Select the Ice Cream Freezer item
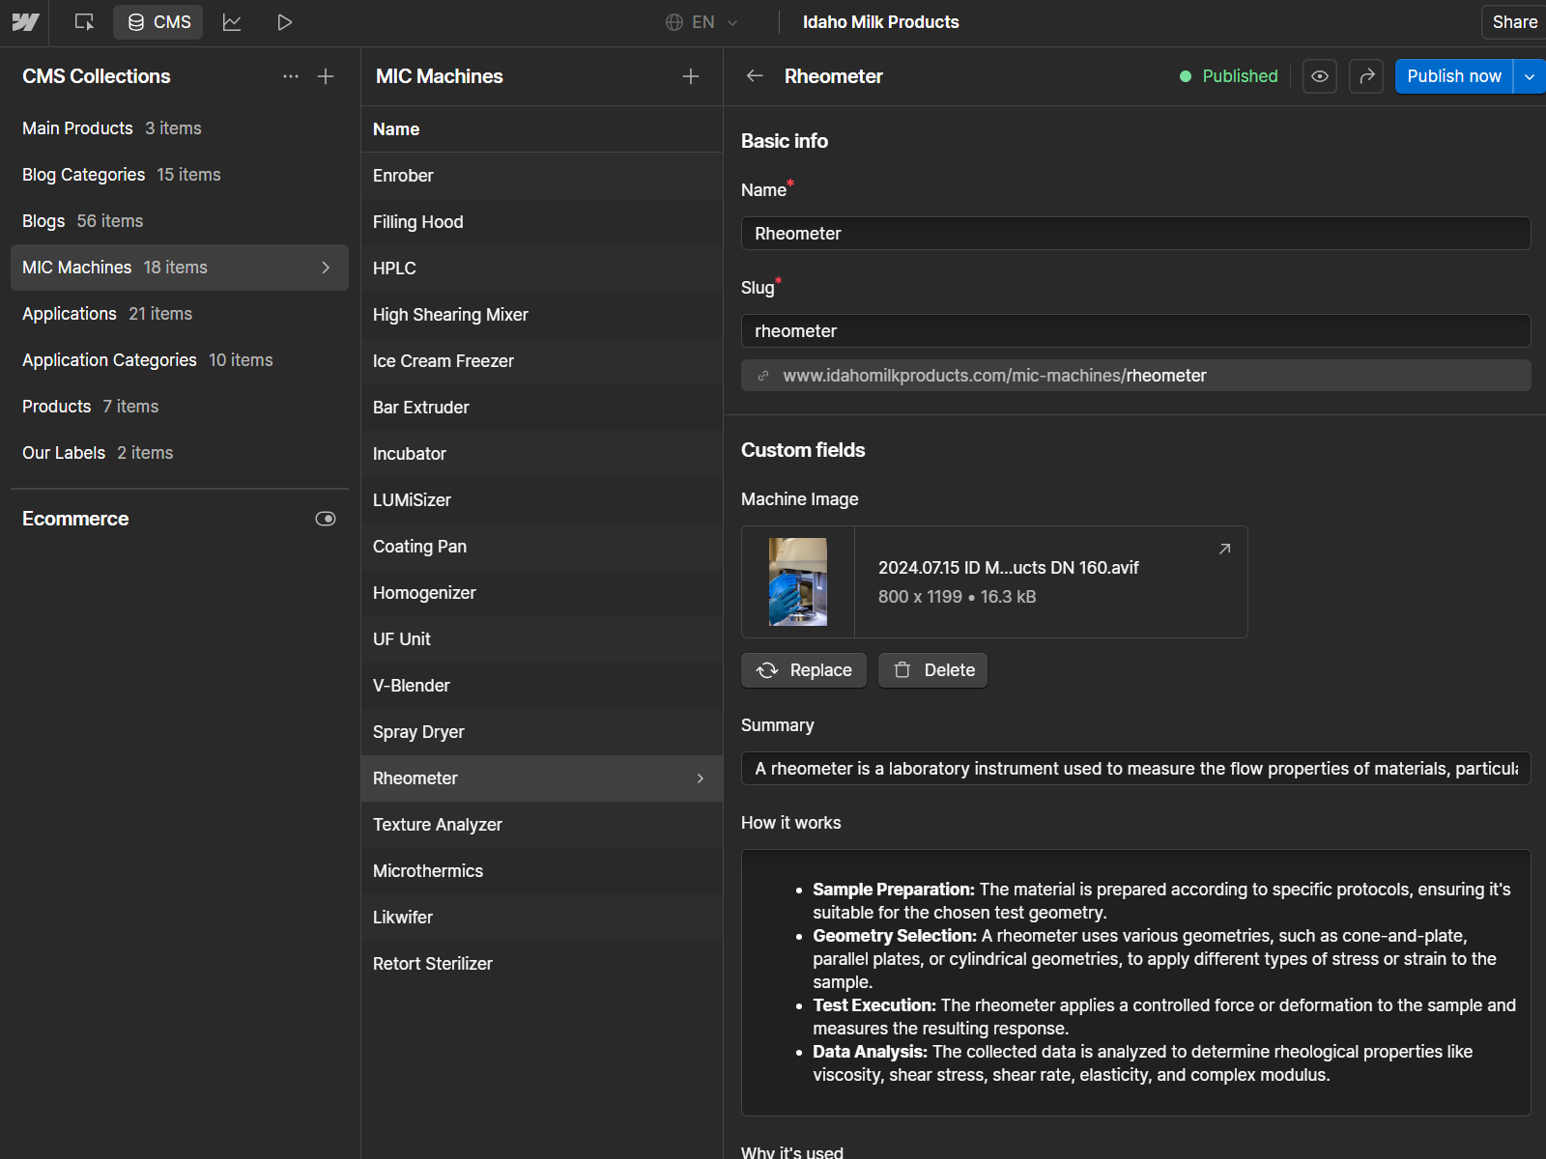This screenshot has width=1546, height=1159. tap(542, 361)
